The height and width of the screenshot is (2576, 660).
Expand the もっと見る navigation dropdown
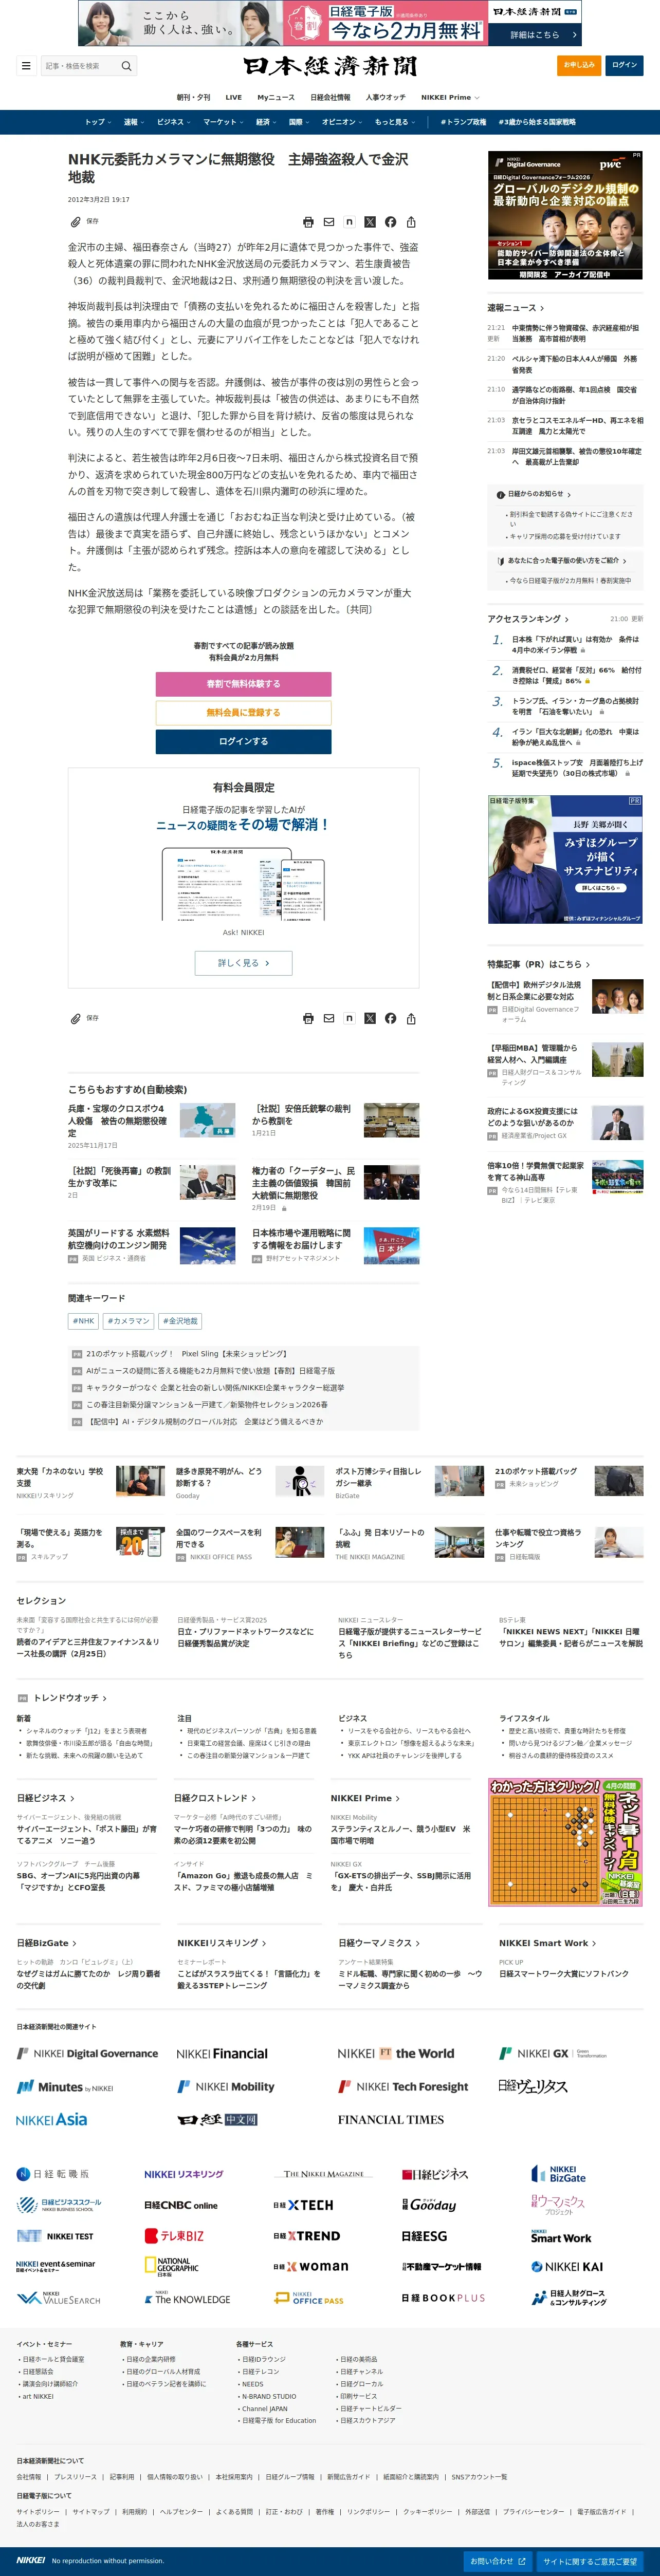[394, 122]
